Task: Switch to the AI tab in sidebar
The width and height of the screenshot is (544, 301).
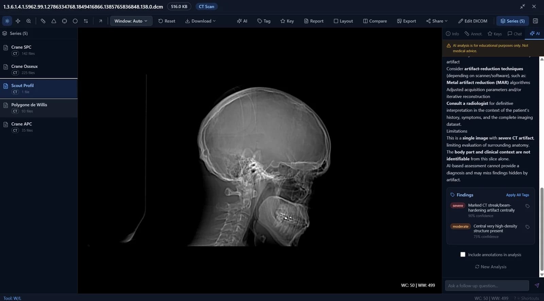Action: [x=534, y=34]
